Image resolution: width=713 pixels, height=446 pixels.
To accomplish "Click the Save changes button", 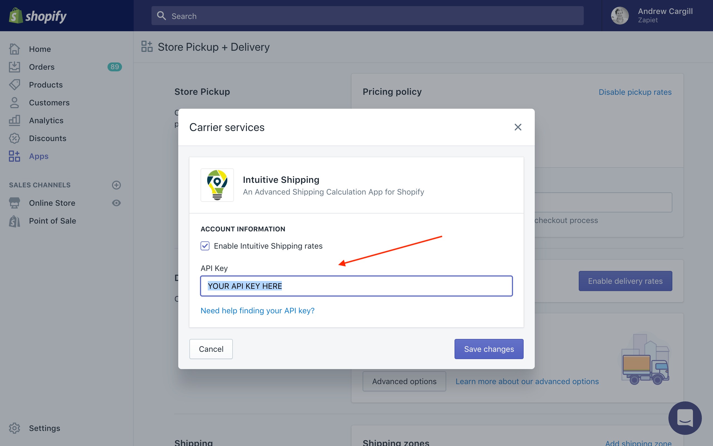I will [489, 349].
